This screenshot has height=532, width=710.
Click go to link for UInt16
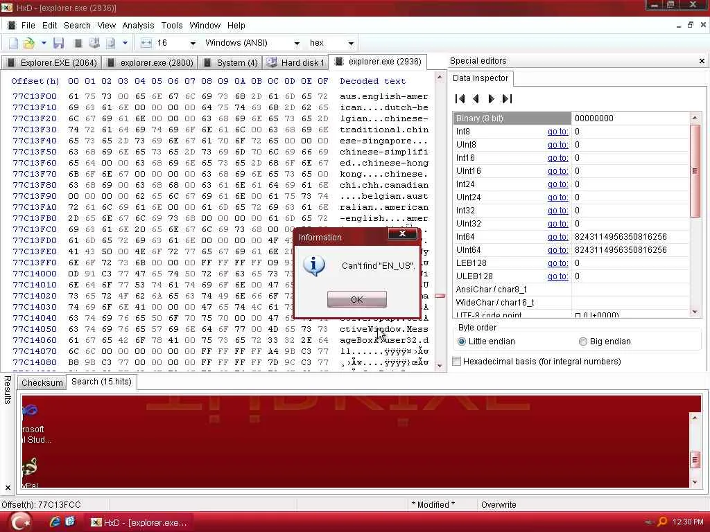coord(558,171)
